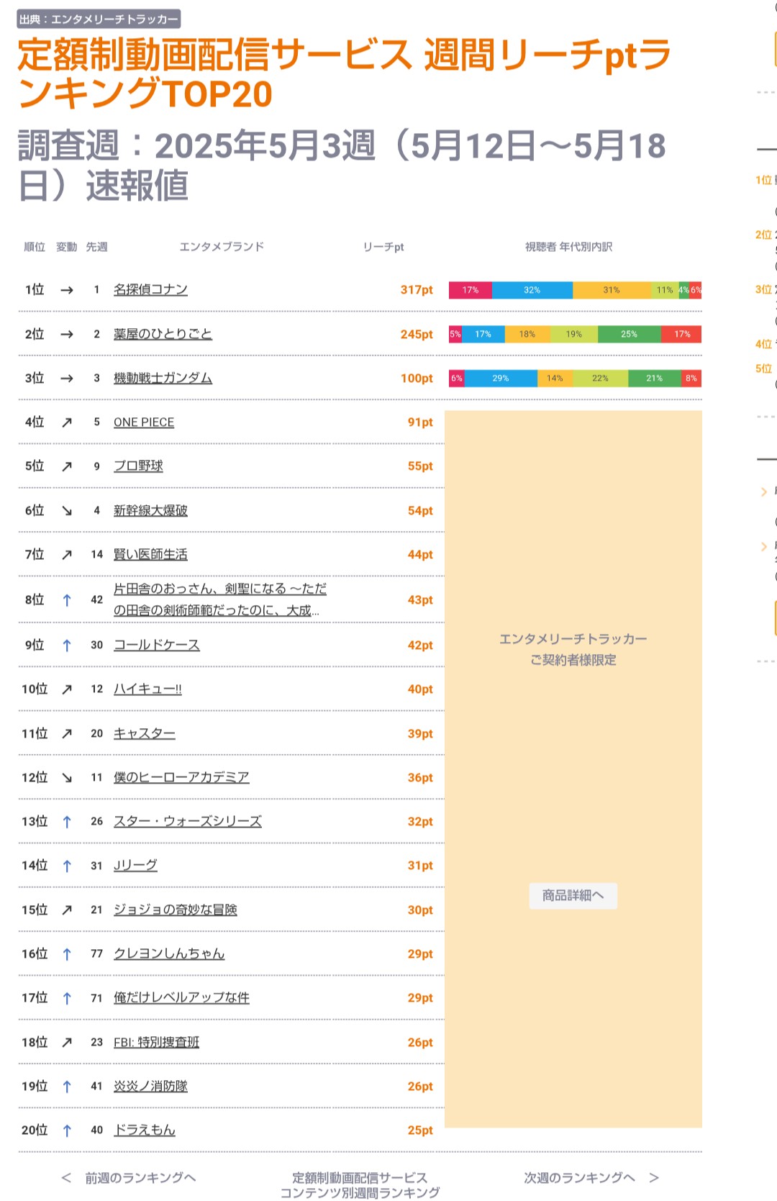Viewport: 777px width, 1201px height.
Task: Click the down-right arrow in 12位 row
Action: (x=67, y=778)
